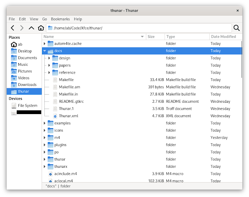Image resolution: width=249 pixels, height=197 pixels.
Task: Open the Help menu
Action: point(78,19)
